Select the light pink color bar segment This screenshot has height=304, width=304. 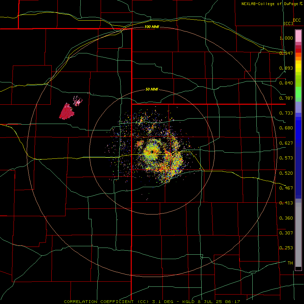[x=298, y=36]
